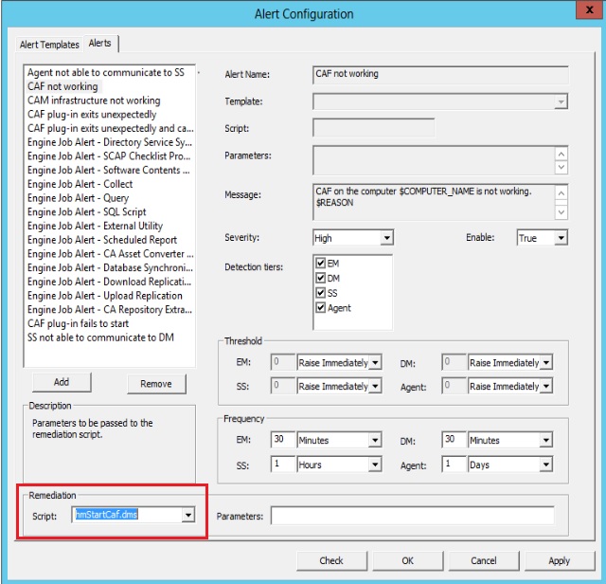Click the remediation Parameters input field
Viewport: 606px width, 584px height.
click(412, 516)
